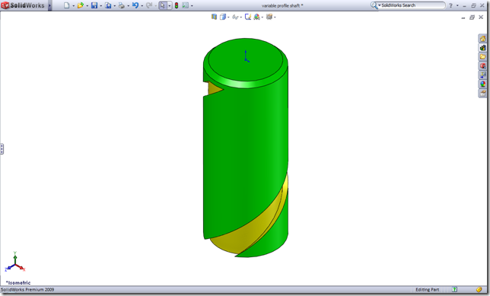Expand the SolidWorks main menu flyout arrow
Screen dimensions: 490x296
(x=49, y=5)
